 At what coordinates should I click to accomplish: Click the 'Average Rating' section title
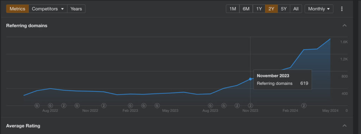coord(23,126)
